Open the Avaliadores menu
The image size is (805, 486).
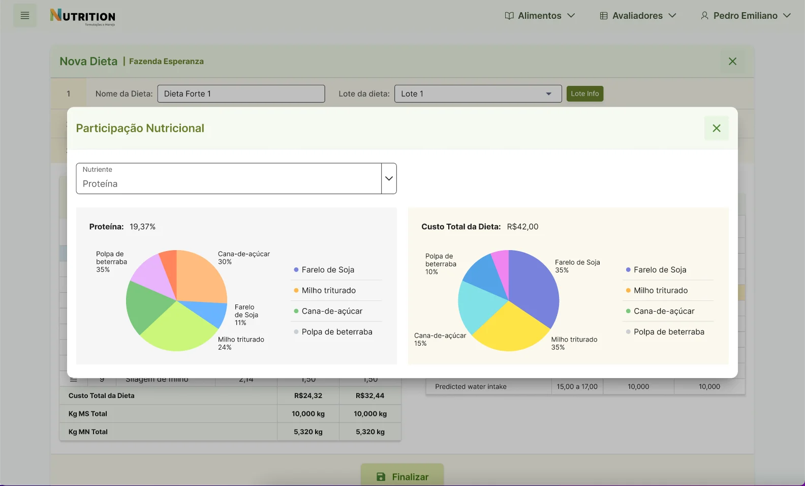pos(638,16)
